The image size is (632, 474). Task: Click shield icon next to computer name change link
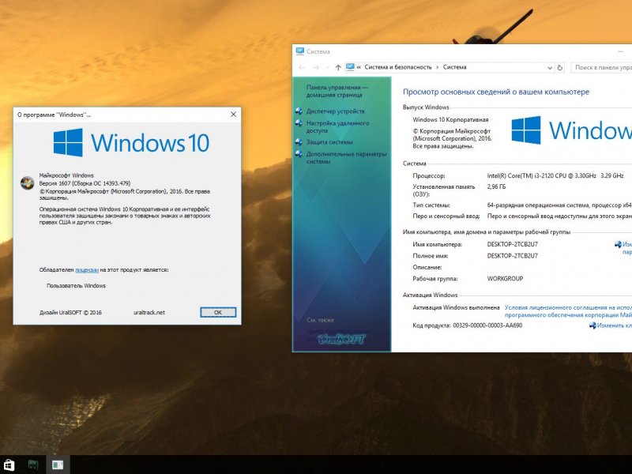tap(618, 244)
